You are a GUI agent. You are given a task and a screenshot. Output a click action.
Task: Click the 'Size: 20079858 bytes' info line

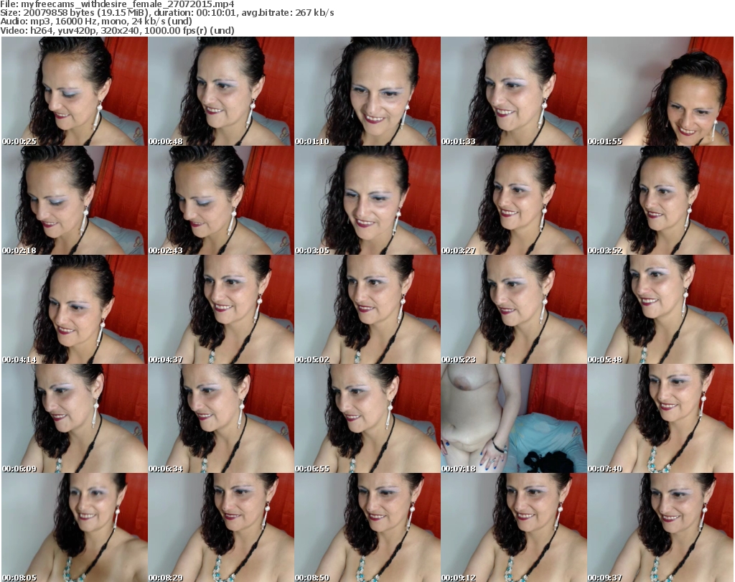click(x=167, y=13)
